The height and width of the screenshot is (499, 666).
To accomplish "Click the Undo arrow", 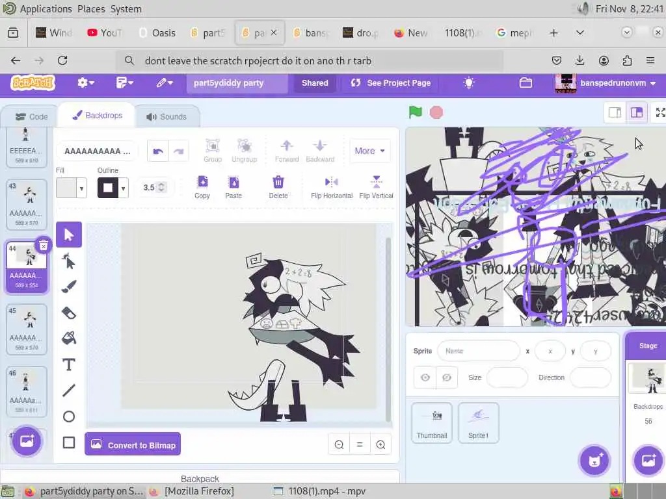I will click(x=158, y=151).
